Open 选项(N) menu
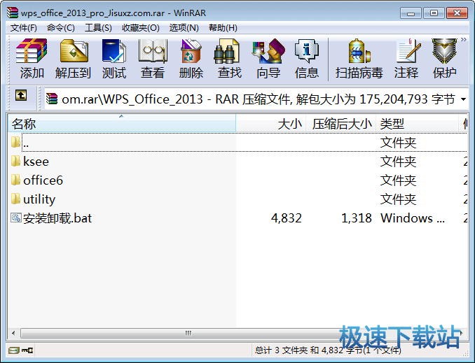 [184, 28]
